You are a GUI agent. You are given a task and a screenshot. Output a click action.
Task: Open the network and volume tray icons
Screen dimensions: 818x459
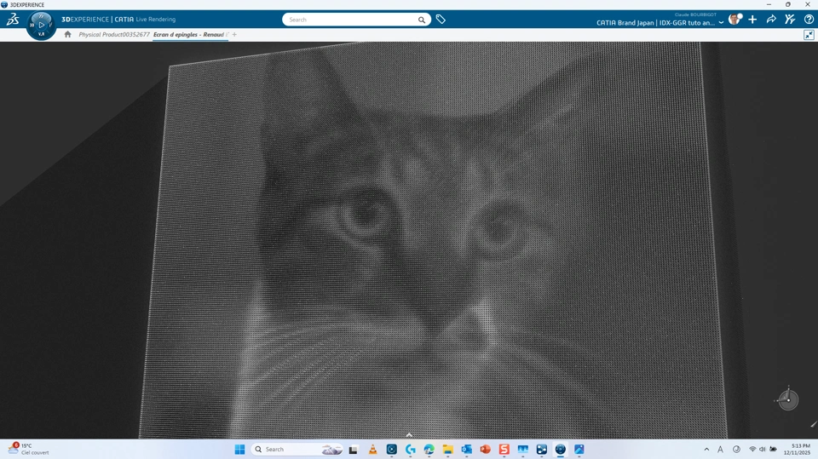tap(763, 449)
